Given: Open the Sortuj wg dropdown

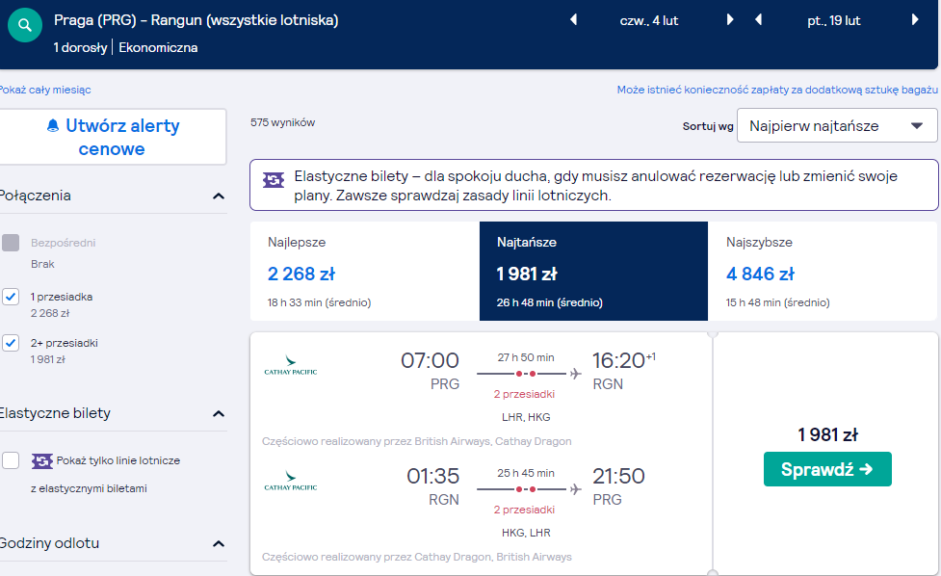Looking at the screenshot, I should point(837,125).
